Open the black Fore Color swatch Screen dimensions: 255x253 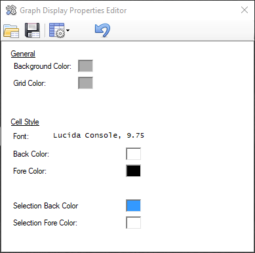click(133, 171)
